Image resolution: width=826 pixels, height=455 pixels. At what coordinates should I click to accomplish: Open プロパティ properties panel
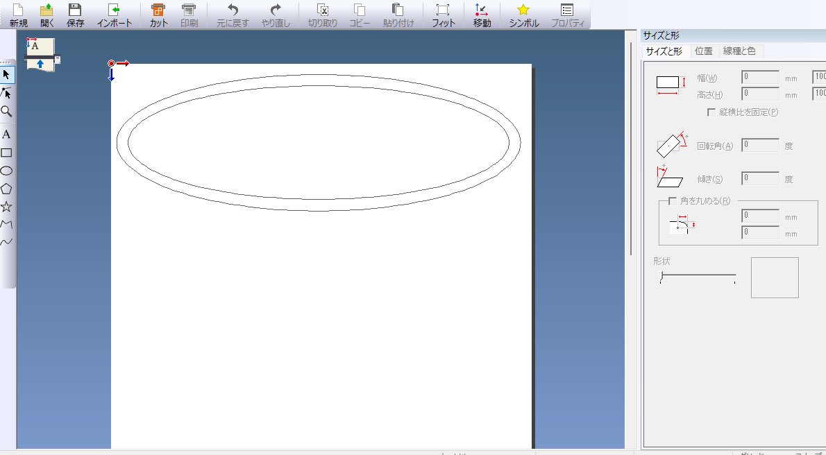(x=567, y=15)
